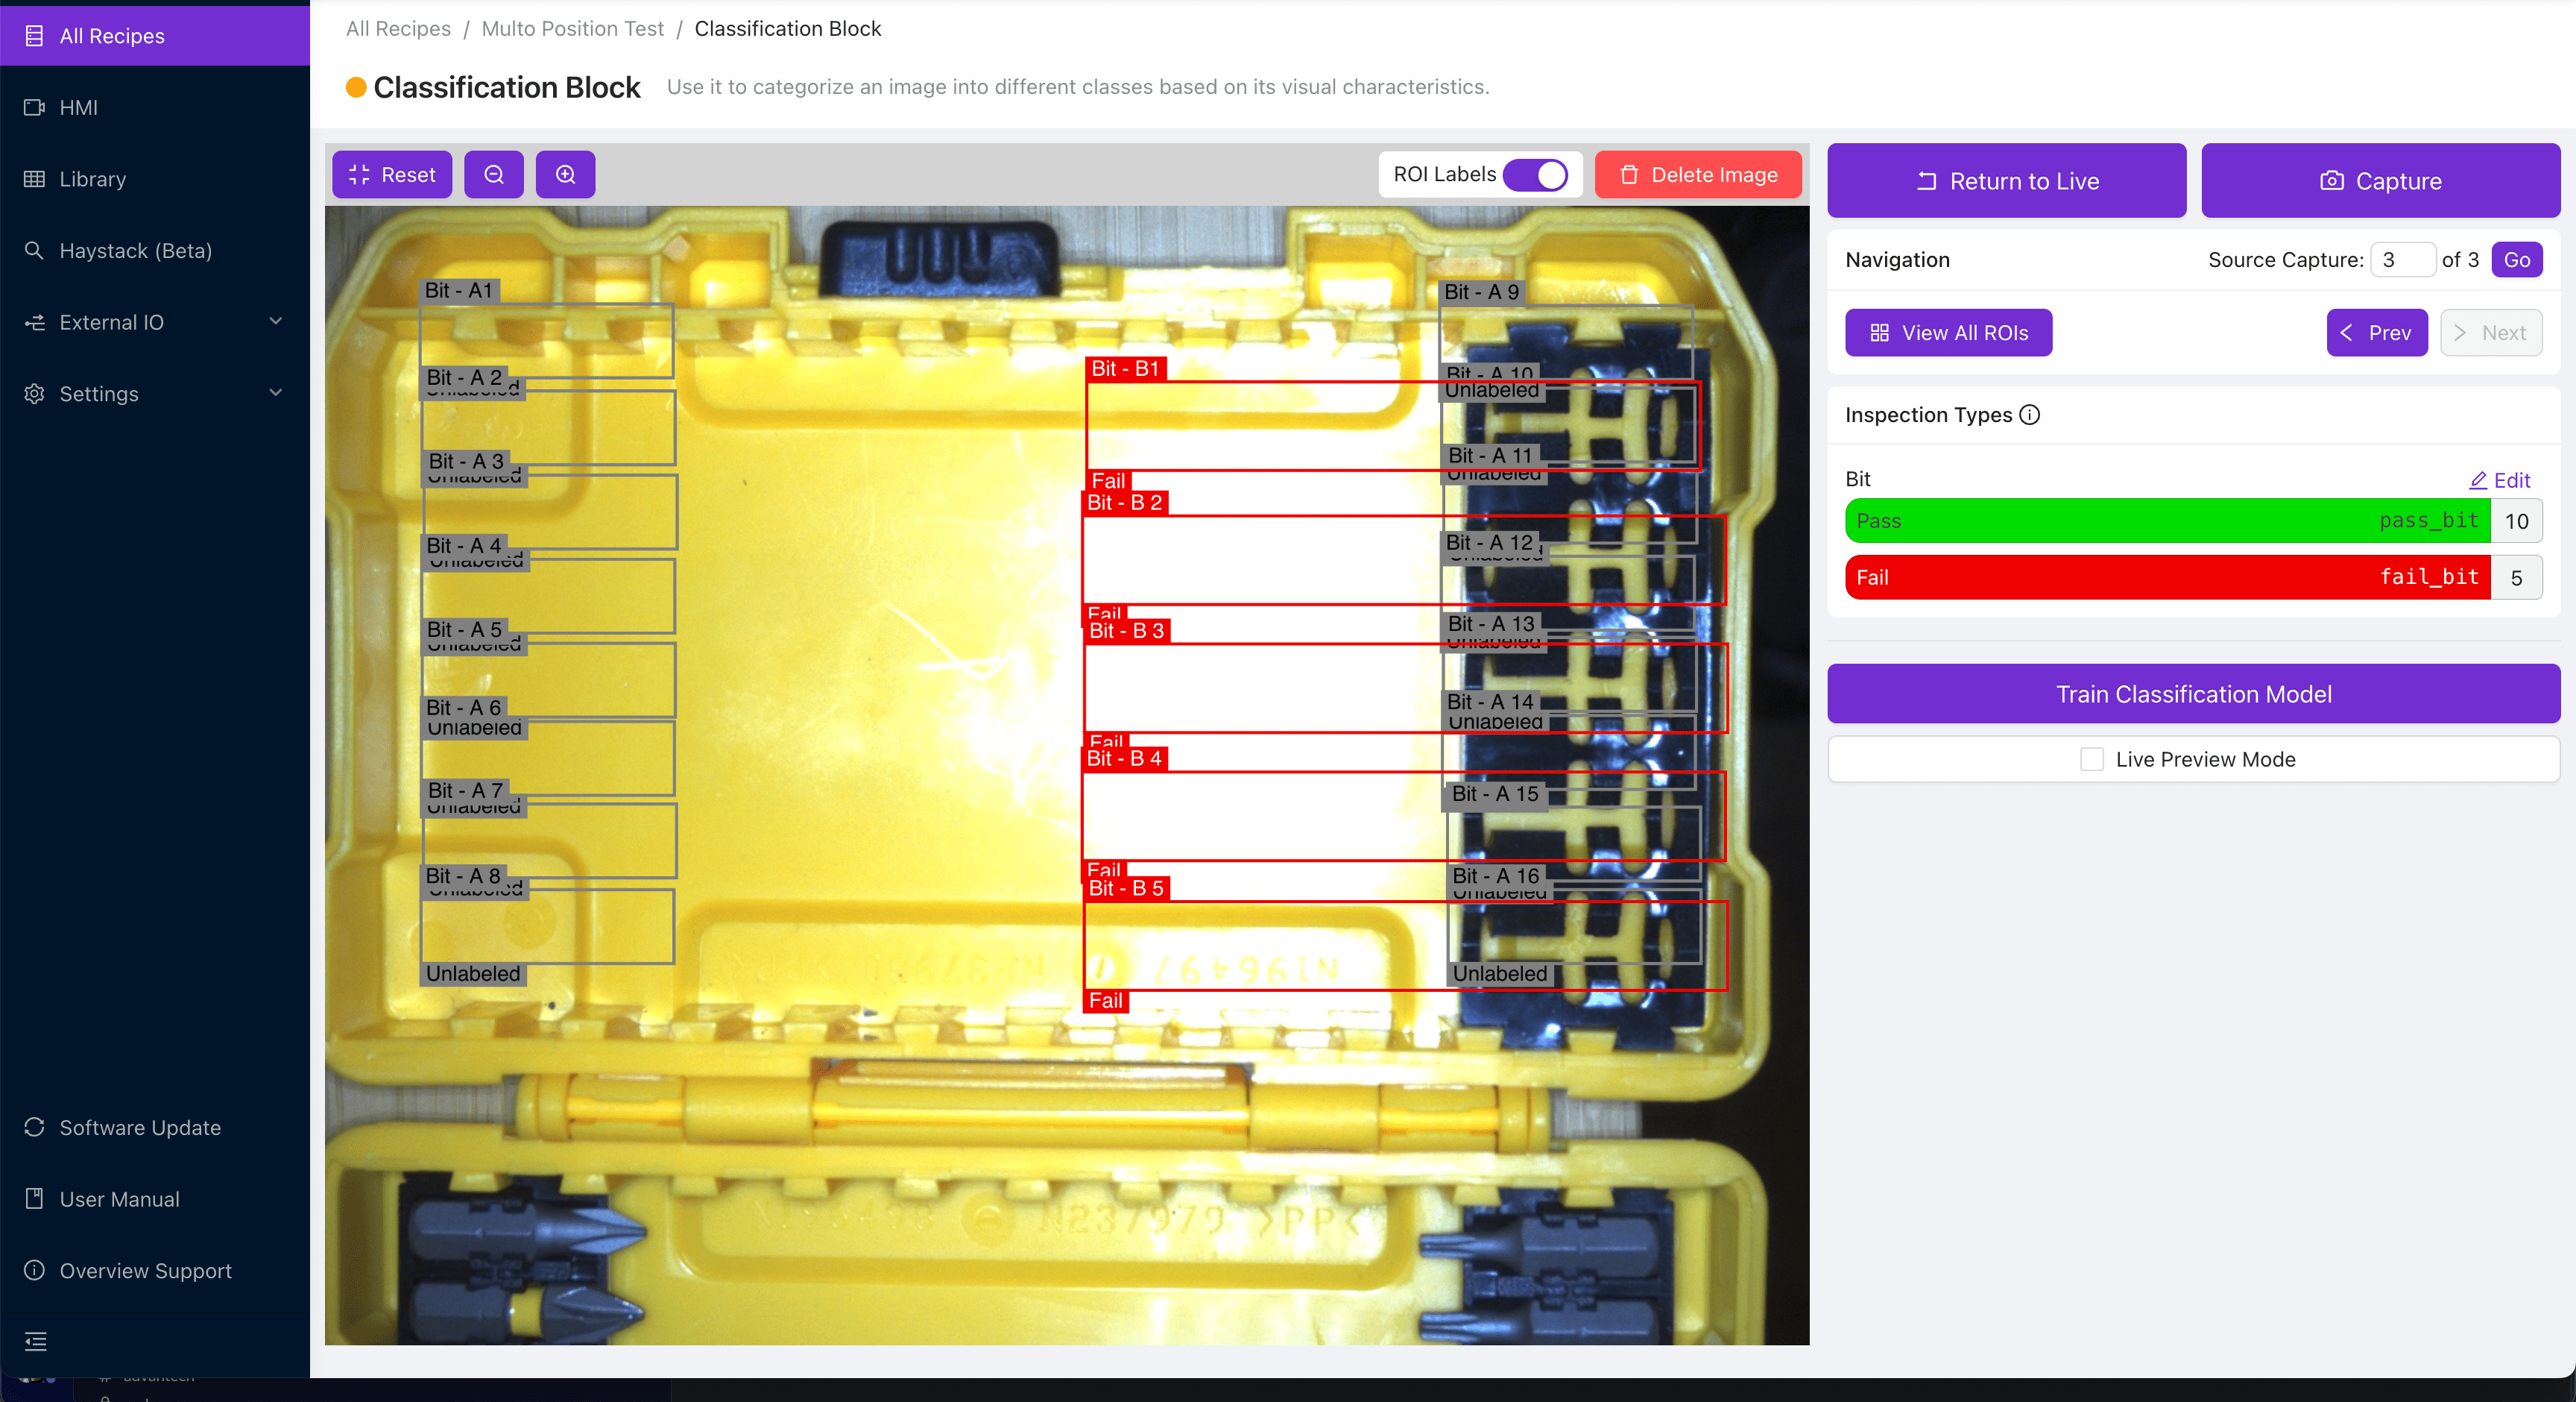Toggle the ROI Labels switch

coord(1535,175)
